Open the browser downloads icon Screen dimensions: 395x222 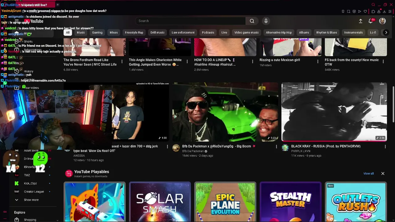(x=384, y=11)
